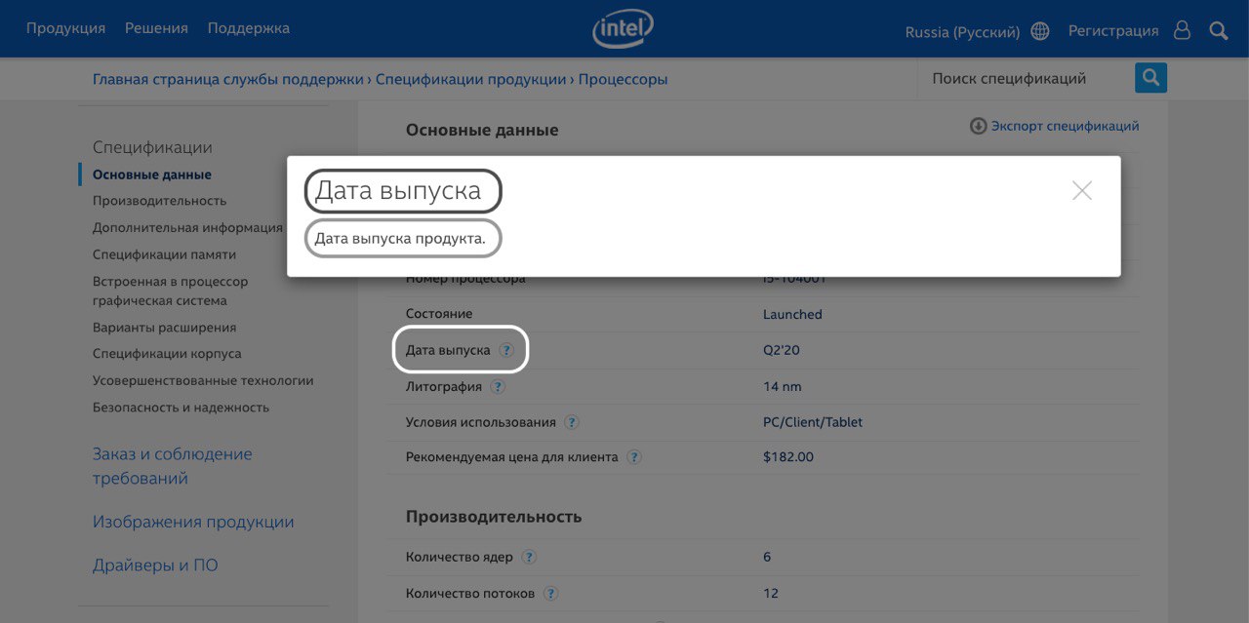Click the popup text Дата выпуска продукта.
Image resolution: width=1249 pixels, height=623 pixels.
point(400,238)
